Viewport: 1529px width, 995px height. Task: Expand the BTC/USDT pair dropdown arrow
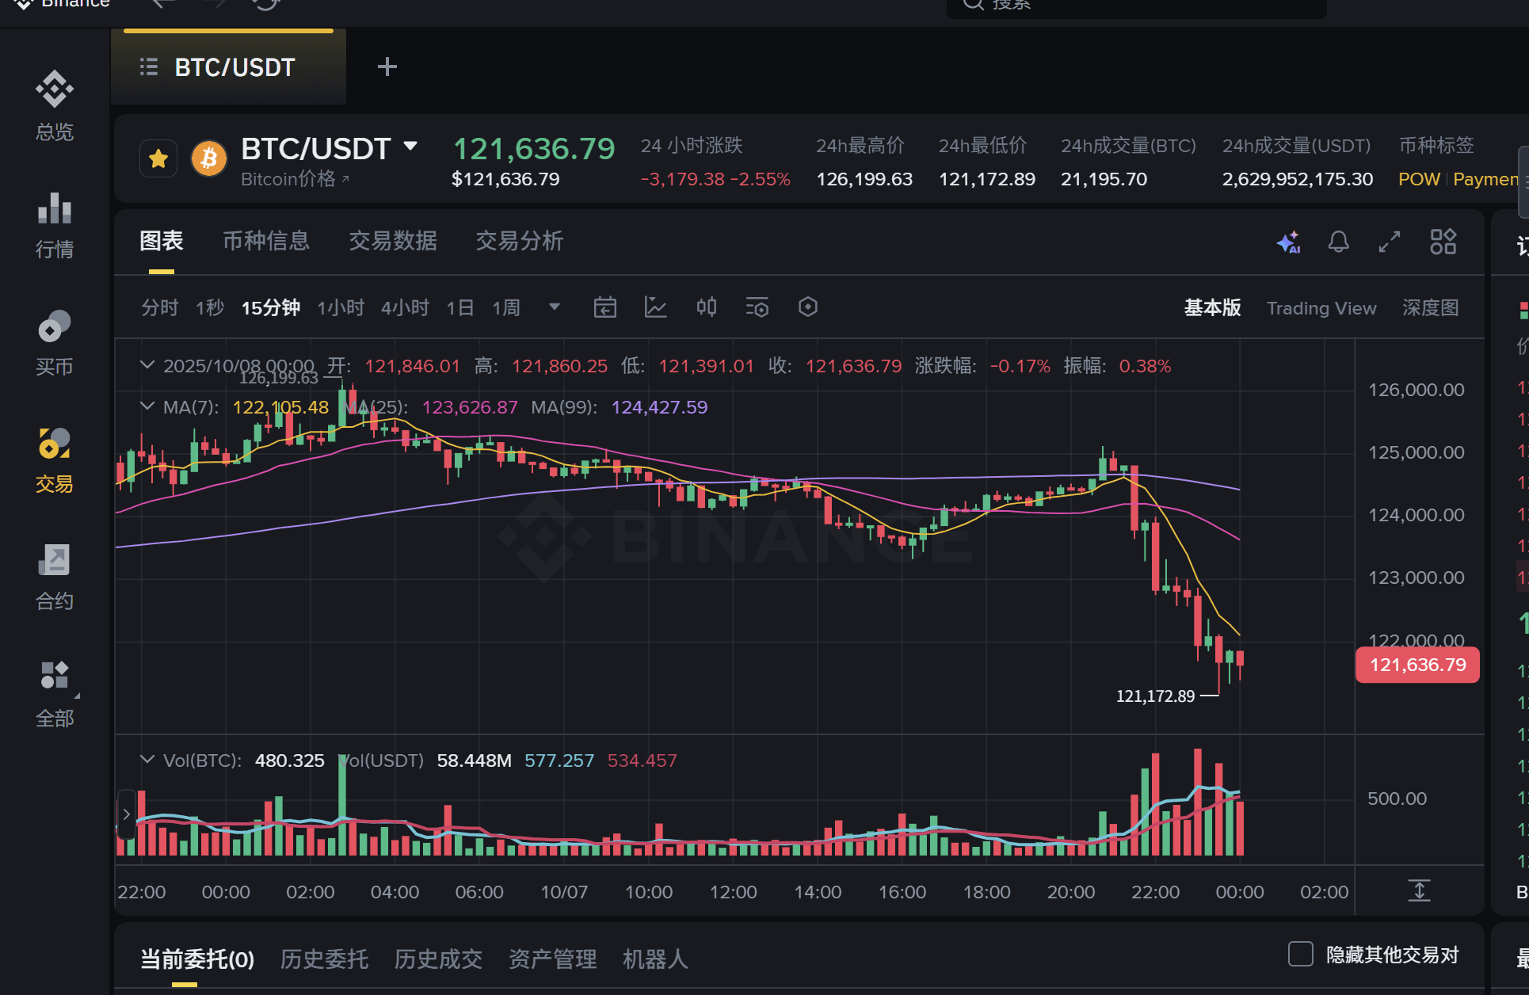point(410,146)
